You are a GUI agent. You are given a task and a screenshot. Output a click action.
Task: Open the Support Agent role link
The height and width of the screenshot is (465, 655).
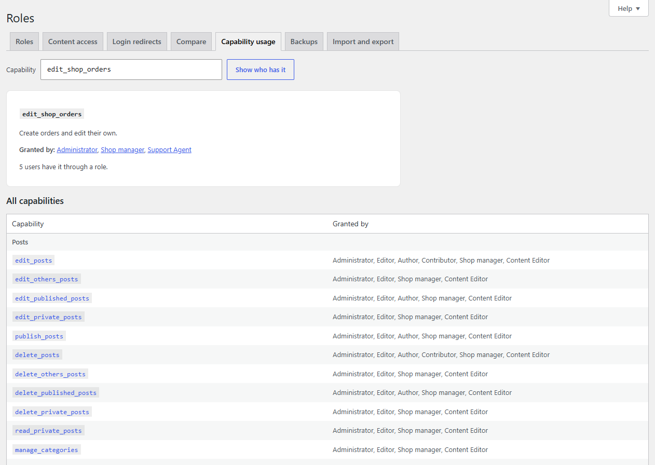(169, 149)
